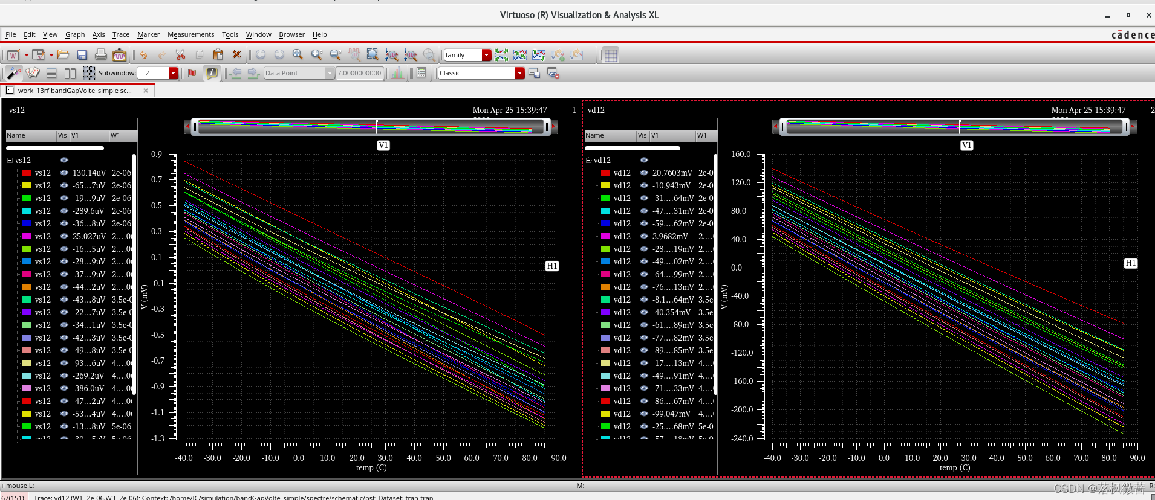Switch to vertical subwindow layout icon
The height and width of the screenshot is (500, 1155).
point(70,73)
